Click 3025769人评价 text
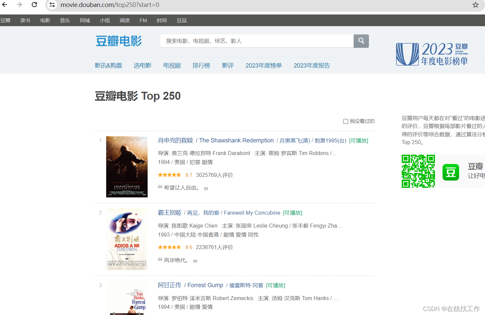 click(215, 175)
